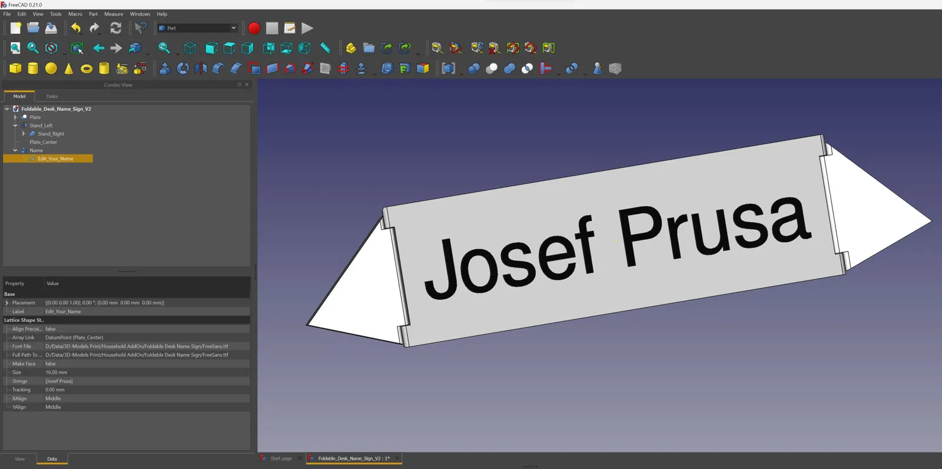This screenshot has width=942, height=469.
Task: Collapse the Name group in tree
Action: pyautogui.click(x=15, y=150)
